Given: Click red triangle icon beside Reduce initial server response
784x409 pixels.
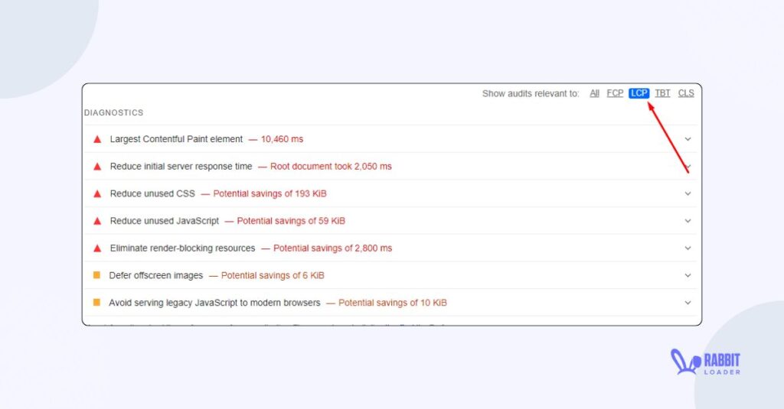Looking at the screenshot, I should [x=97, y=167].
